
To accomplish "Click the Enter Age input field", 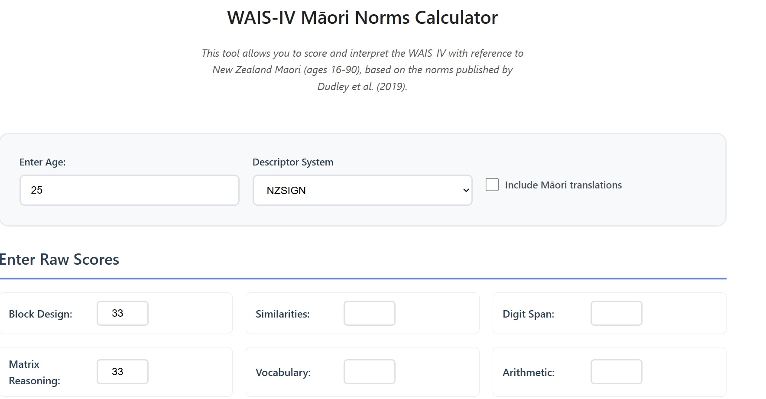I will tap(129, 190).
